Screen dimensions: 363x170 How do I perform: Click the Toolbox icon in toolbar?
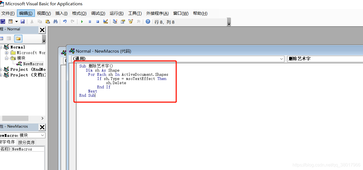coord(138,21)
